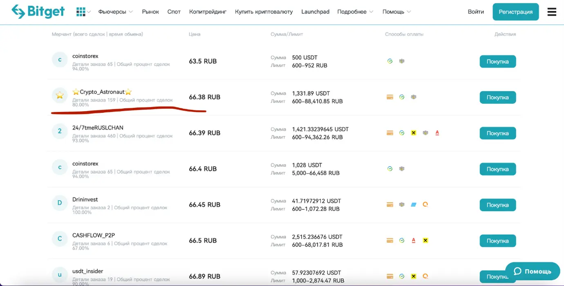Open the Помощь chat widget

533,271
